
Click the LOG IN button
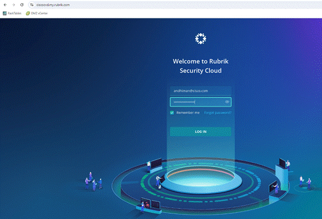(201, 132)
